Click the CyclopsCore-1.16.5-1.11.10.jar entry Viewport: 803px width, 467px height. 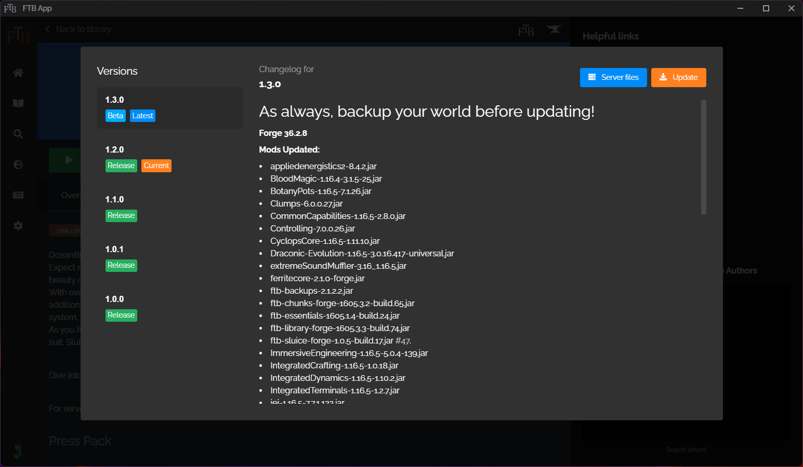point(325,241)
